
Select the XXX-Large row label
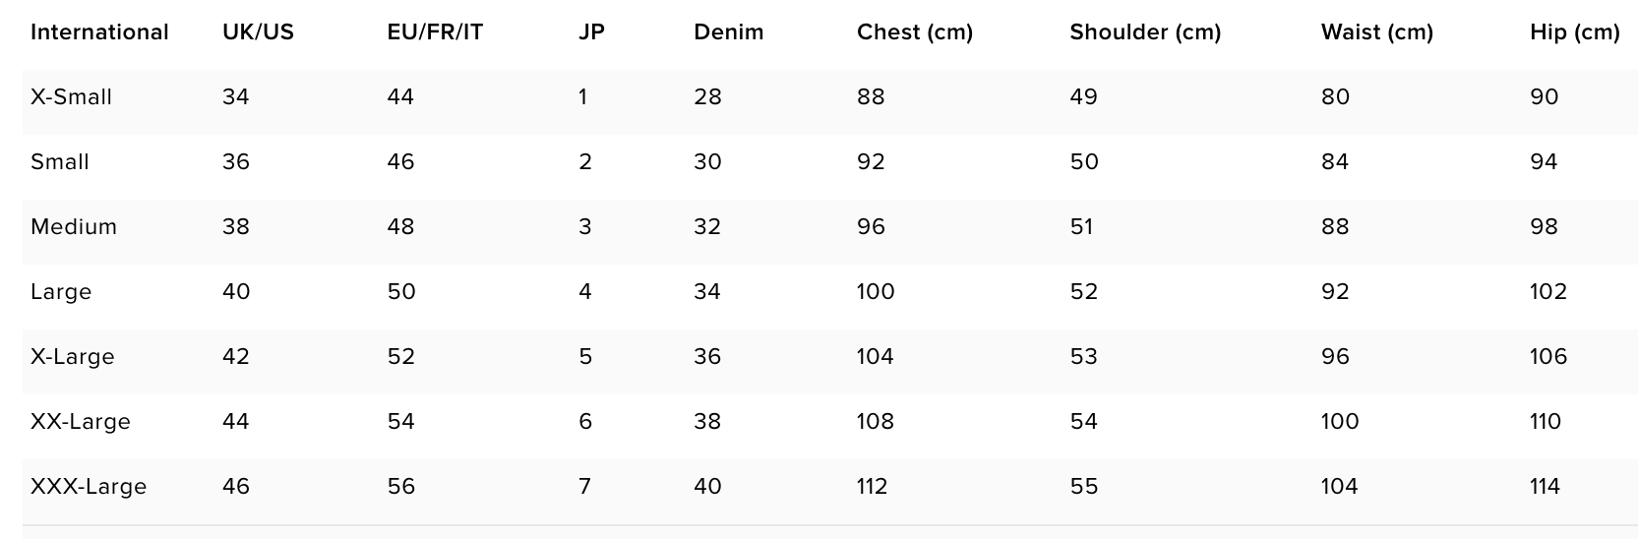89,487
